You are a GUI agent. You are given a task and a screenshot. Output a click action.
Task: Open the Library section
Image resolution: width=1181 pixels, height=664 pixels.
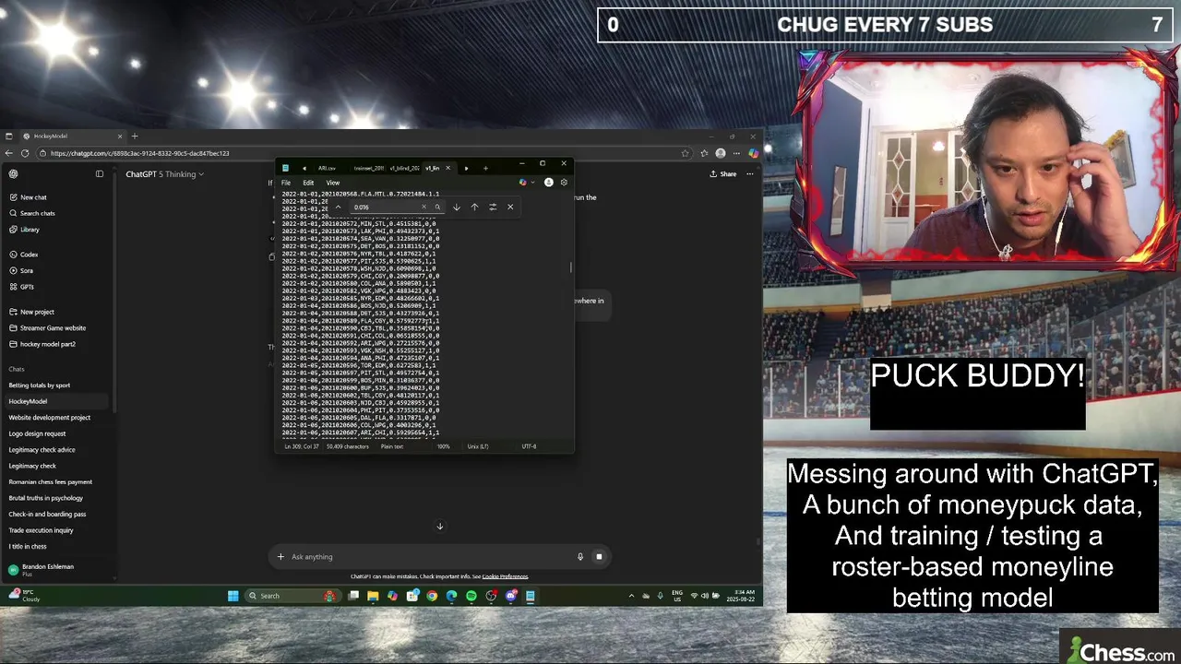point(30,230)
